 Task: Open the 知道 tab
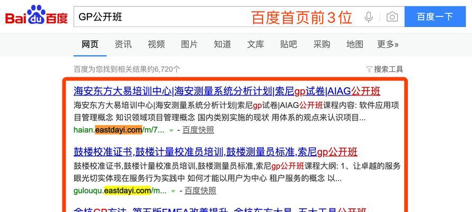(222, 45)
